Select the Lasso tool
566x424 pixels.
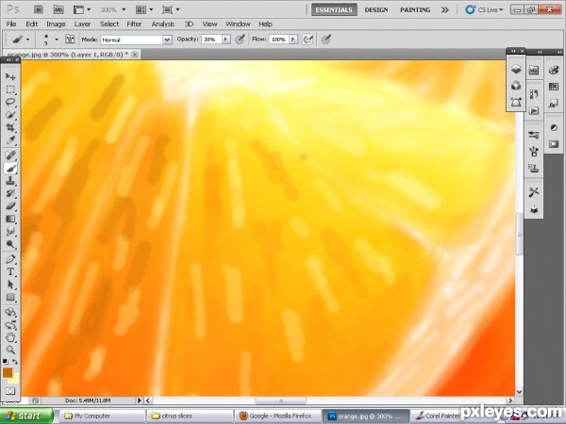(x=10, y=102)
